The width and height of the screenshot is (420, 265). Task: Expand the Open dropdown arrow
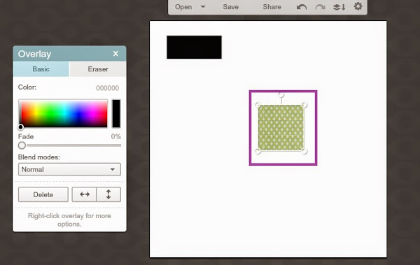coord(203,7)
